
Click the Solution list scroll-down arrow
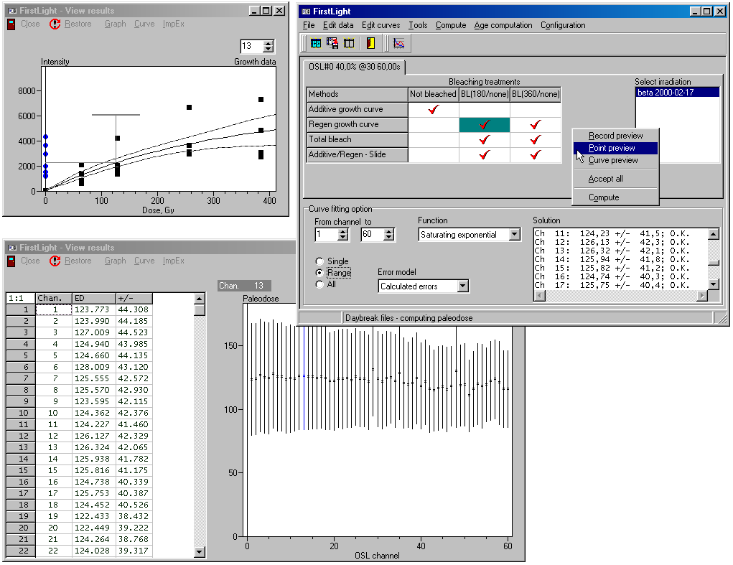[x=714, y=284]
